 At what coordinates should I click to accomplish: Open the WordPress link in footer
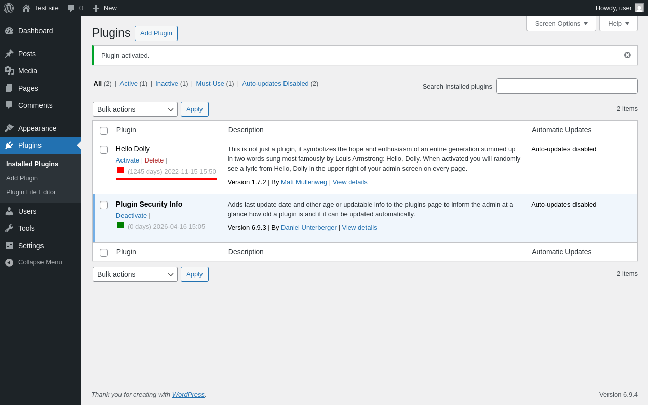tap(188, 395)
